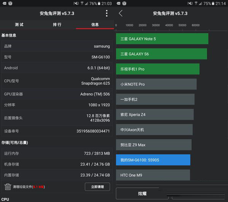Select the 我的SM-G6100: 55905 bar
Viewport: 228px width, 202px height.
(x=153, y=160)
